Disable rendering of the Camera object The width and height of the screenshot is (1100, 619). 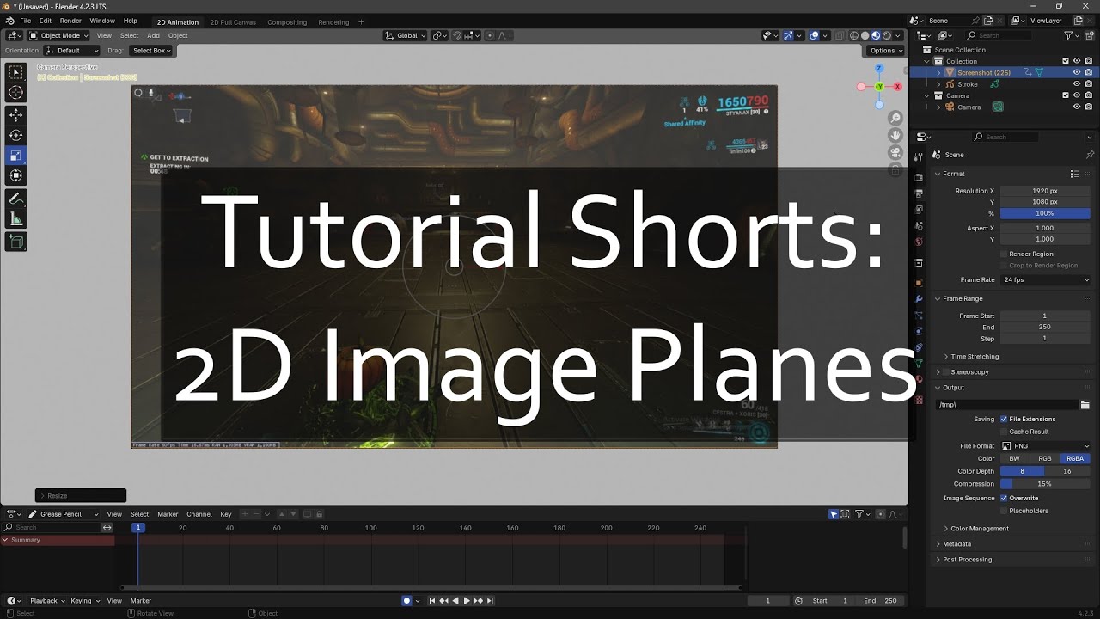point(1087,107)
